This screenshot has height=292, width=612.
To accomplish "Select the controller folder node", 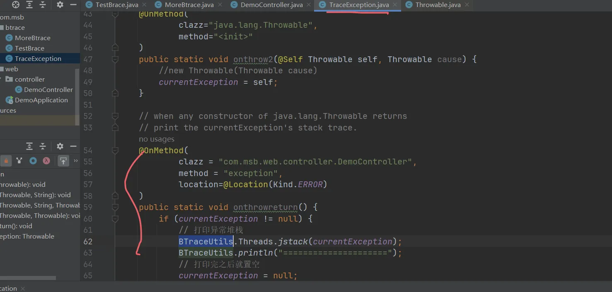I will click(30, 79).
